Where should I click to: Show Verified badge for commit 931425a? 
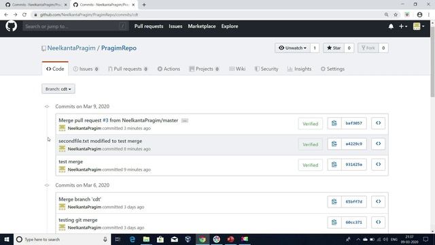pos(311,165)
